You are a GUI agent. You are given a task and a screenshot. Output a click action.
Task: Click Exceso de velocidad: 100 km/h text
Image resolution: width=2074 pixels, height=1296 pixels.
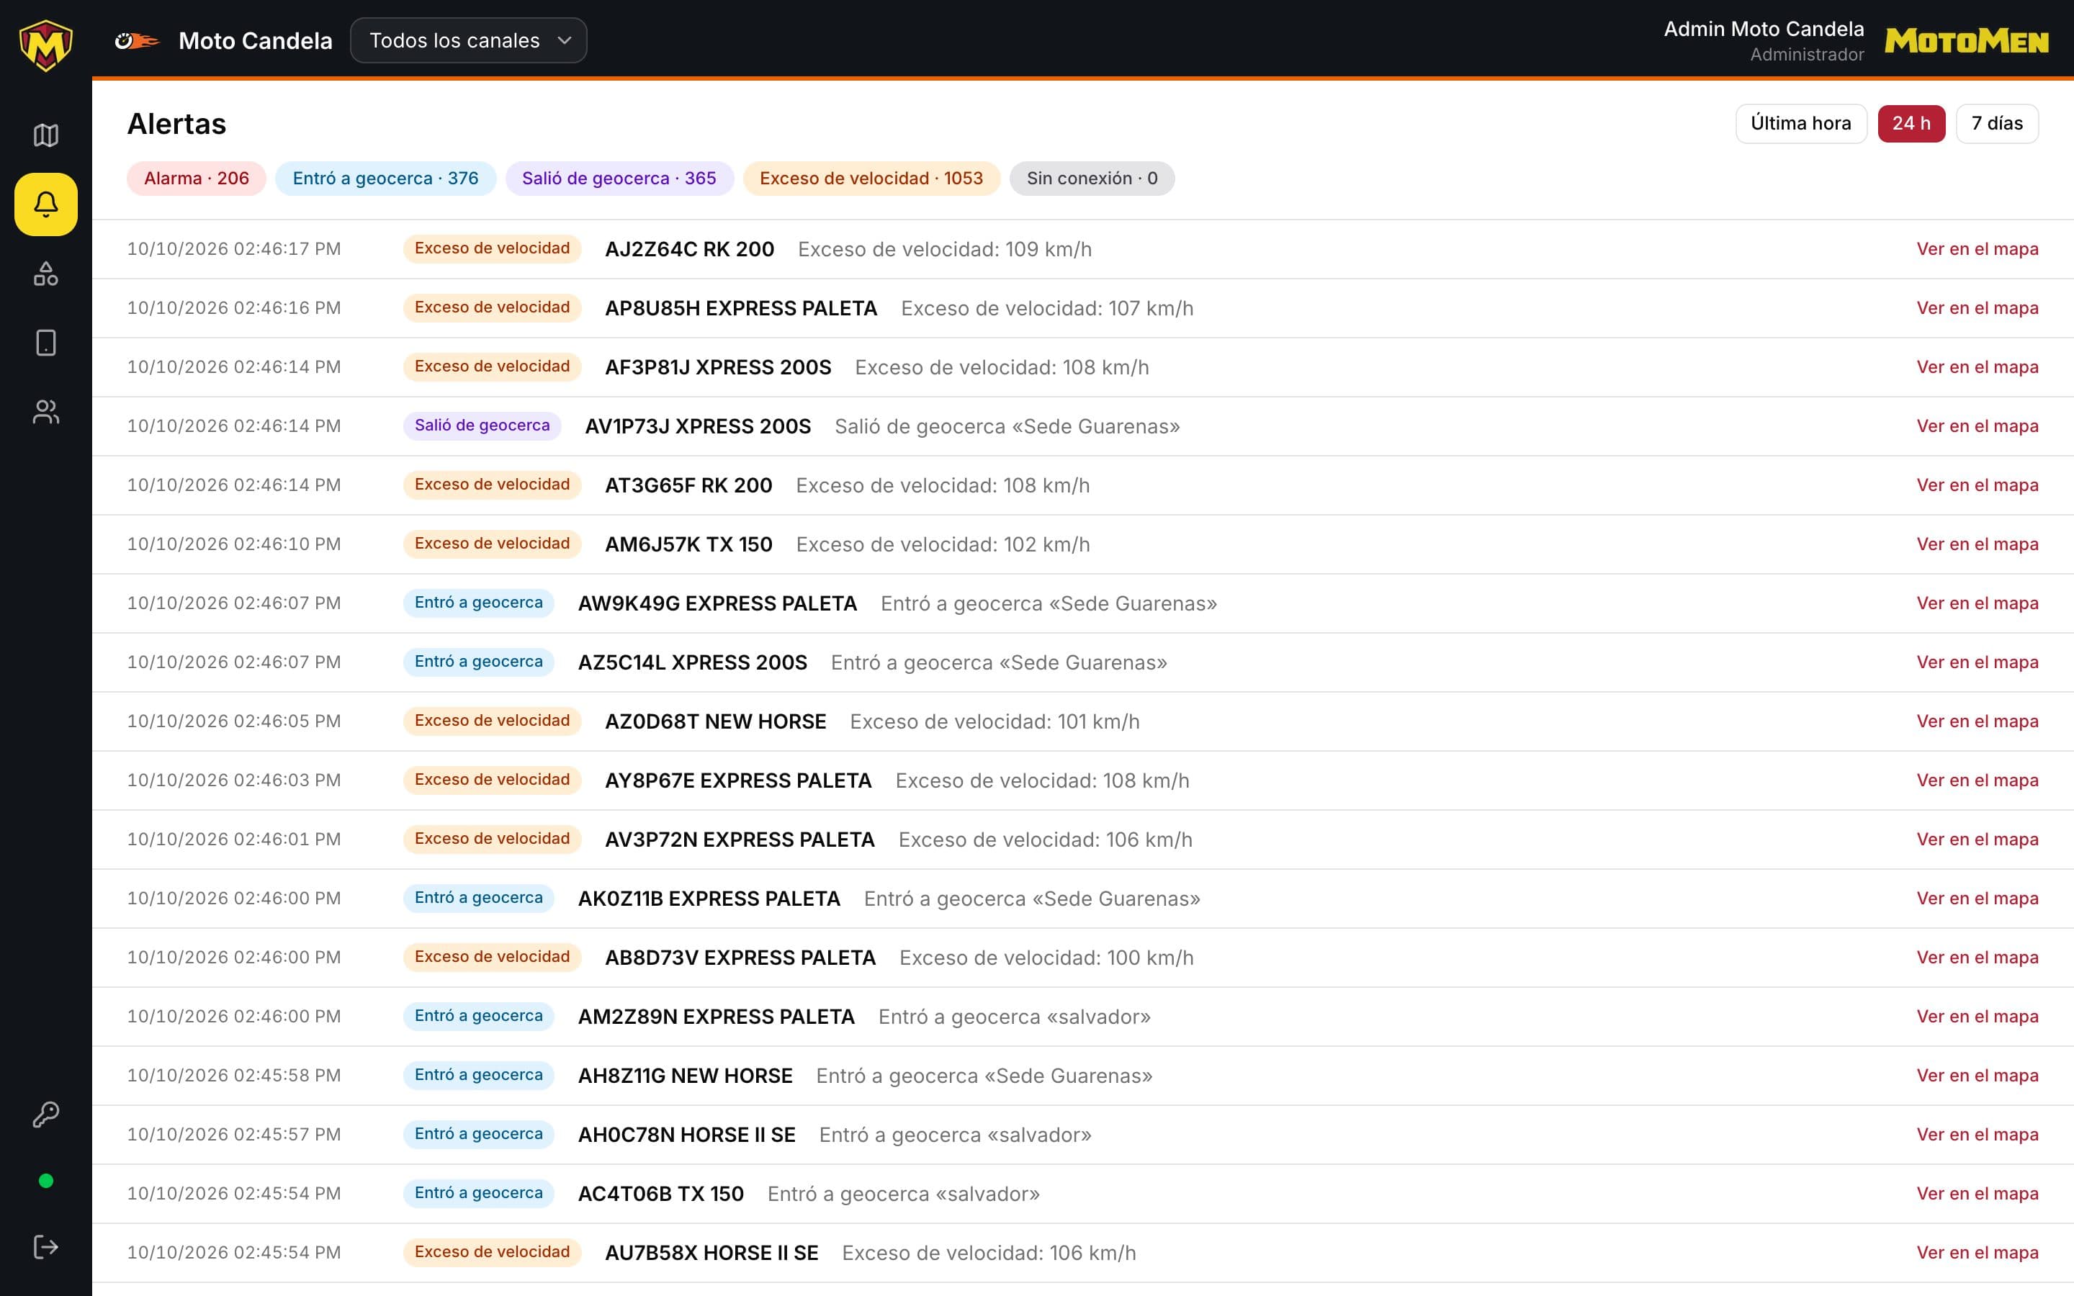point(1046,958)
